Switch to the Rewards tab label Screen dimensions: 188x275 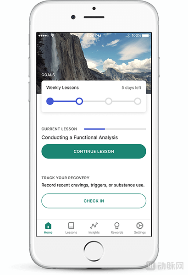(117, 232)
